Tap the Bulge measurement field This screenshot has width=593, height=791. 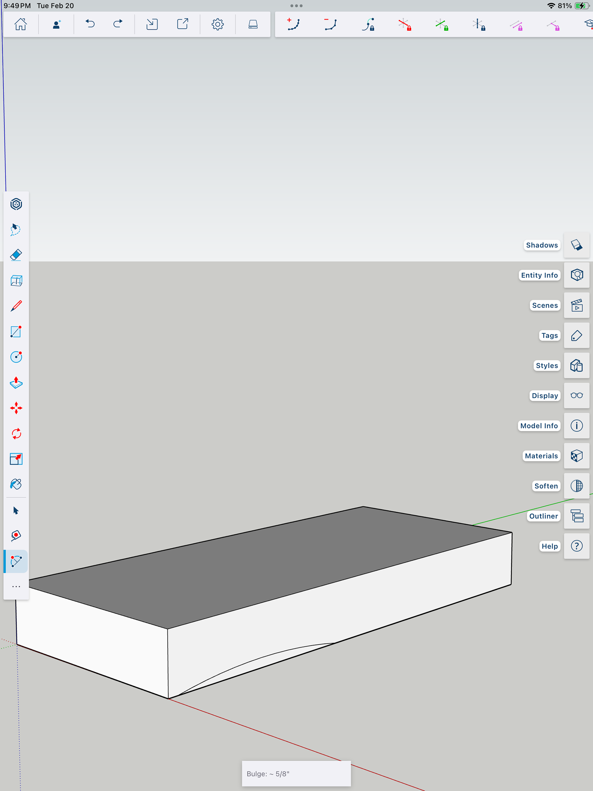(x=296, y=774)
